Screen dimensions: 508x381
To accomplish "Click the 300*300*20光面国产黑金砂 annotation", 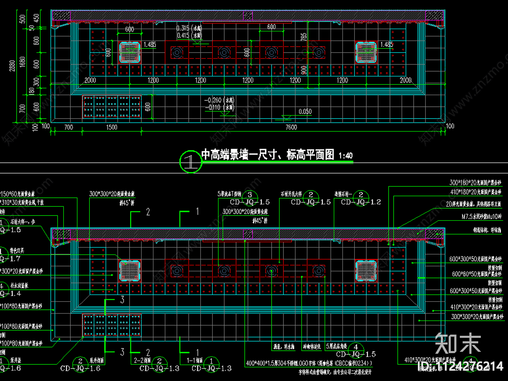I will 477,317.
